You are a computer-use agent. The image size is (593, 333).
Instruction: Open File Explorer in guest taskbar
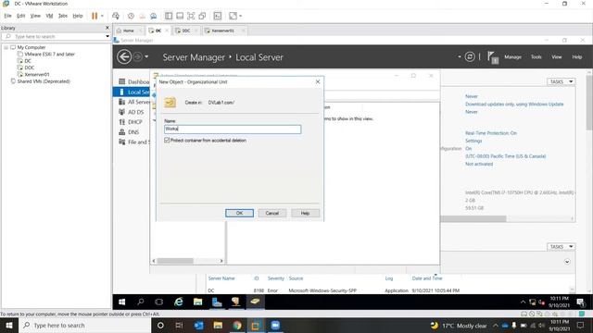coord(197,302)
